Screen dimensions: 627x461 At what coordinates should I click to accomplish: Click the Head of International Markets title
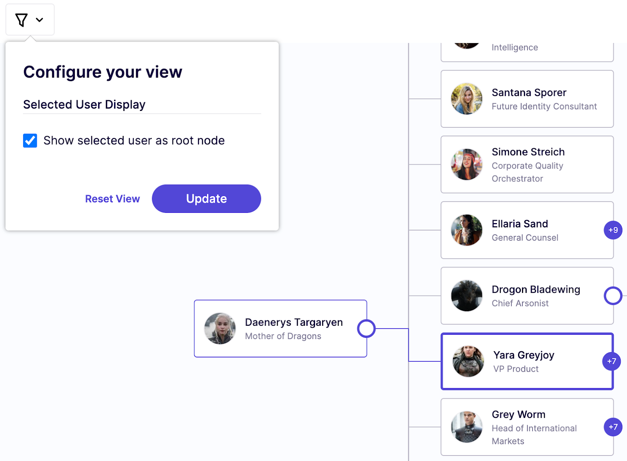534,434
